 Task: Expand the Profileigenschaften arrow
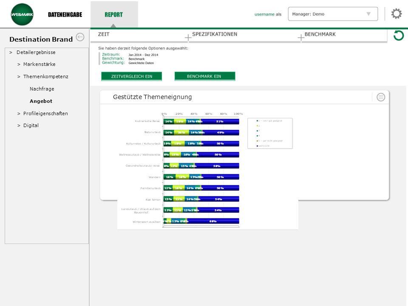tap(19, 113)
